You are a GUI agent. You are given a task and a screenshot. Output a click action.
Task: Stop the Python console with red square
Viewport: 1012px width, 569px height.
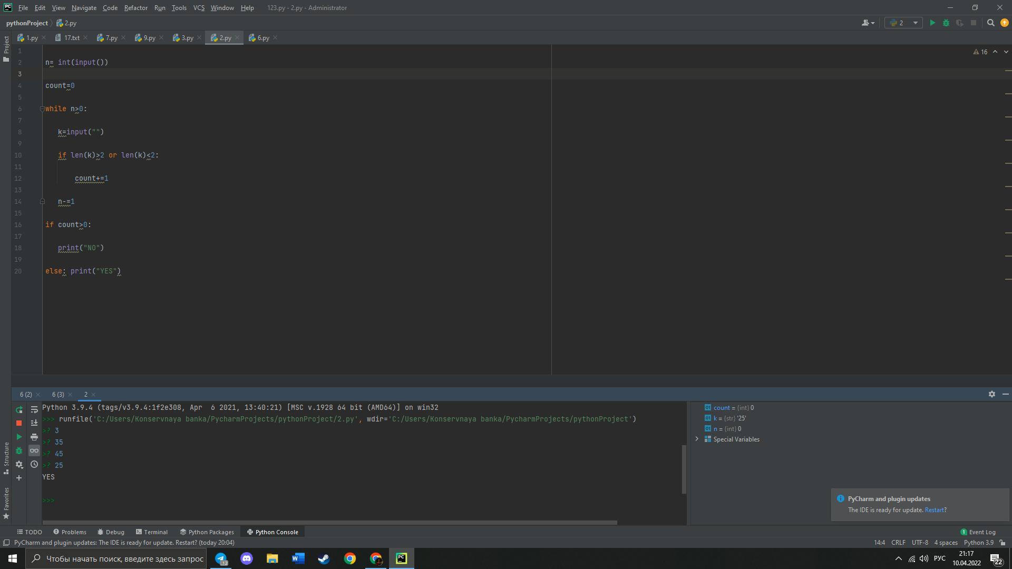tap(19, 423)
